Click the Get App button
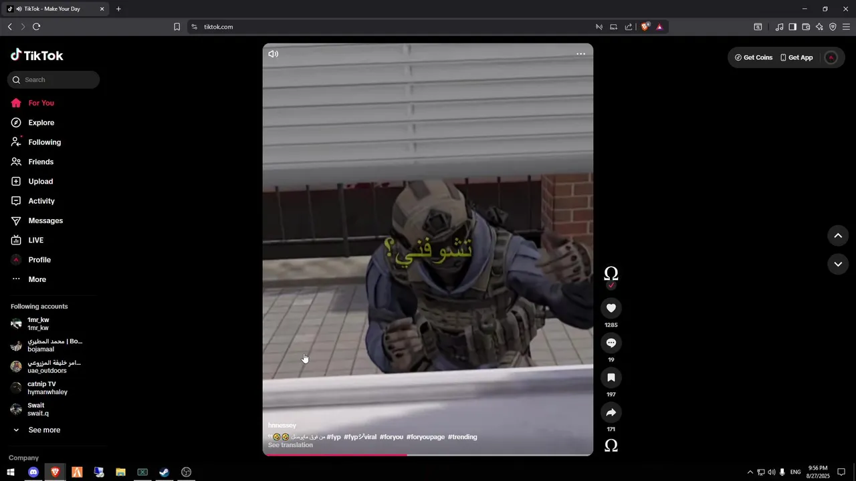 click(x=796, y=57)
